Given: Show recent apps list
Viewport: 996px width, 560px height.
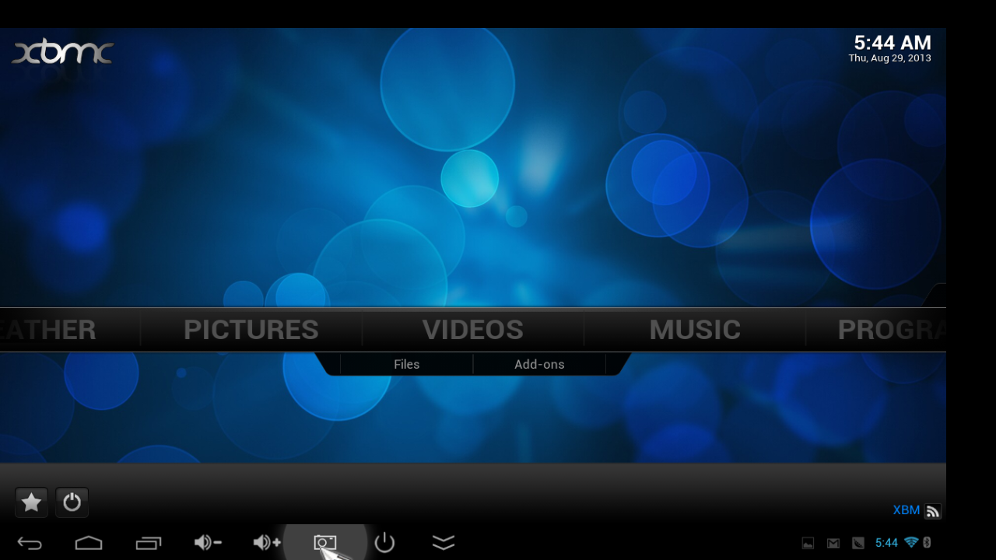Looking at the screenshot, I should point(148,543).
